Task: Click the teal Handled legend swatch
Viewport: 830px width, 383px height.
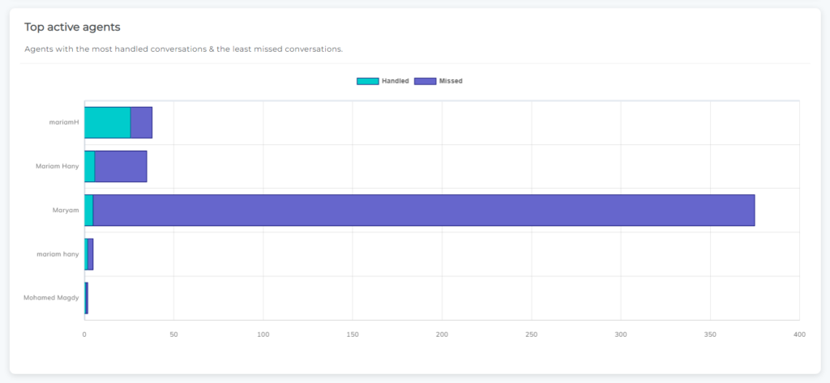Action: click(368, 81)
